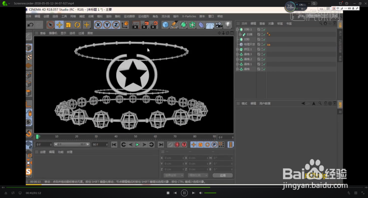This screenshot has height=198, width=368.
Task: Add a Camera object
Action: pyautogui.click(x=219, y=25)
